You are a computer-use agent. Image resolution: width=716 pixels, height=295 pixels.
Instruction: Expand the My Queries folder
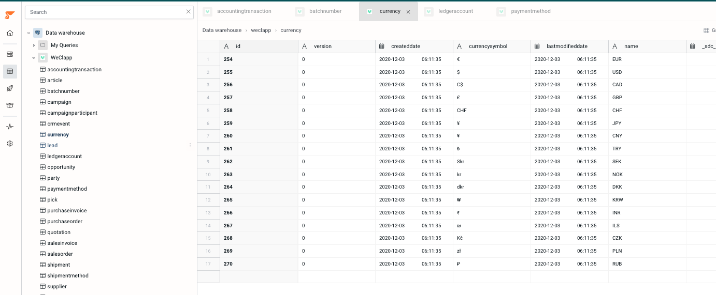(x=34, y=45)
